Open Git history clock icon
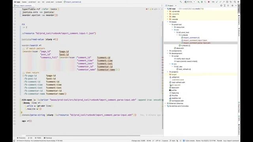253x142 pixels. pos(227,2)
